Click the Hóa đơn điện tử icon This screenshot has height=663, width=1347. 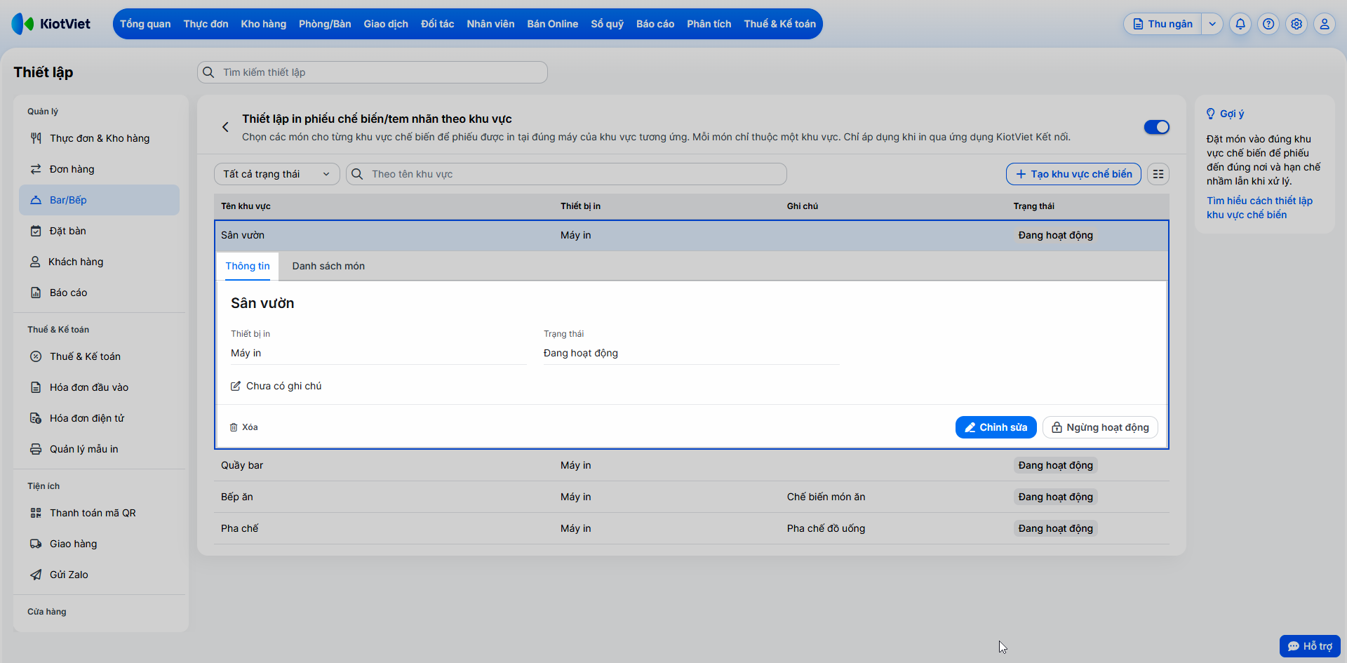[36, 418]
